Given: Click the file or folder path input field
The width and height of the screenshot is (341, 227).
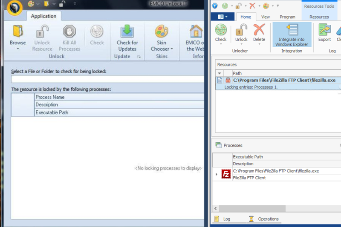Looking at the screenshot, I should [x=108, y=79].
